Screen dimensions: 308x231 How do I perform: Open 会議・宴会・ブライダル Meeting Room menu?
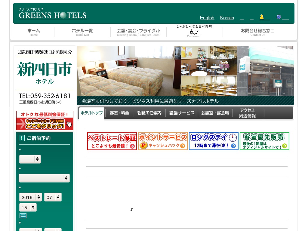[138, 32]
